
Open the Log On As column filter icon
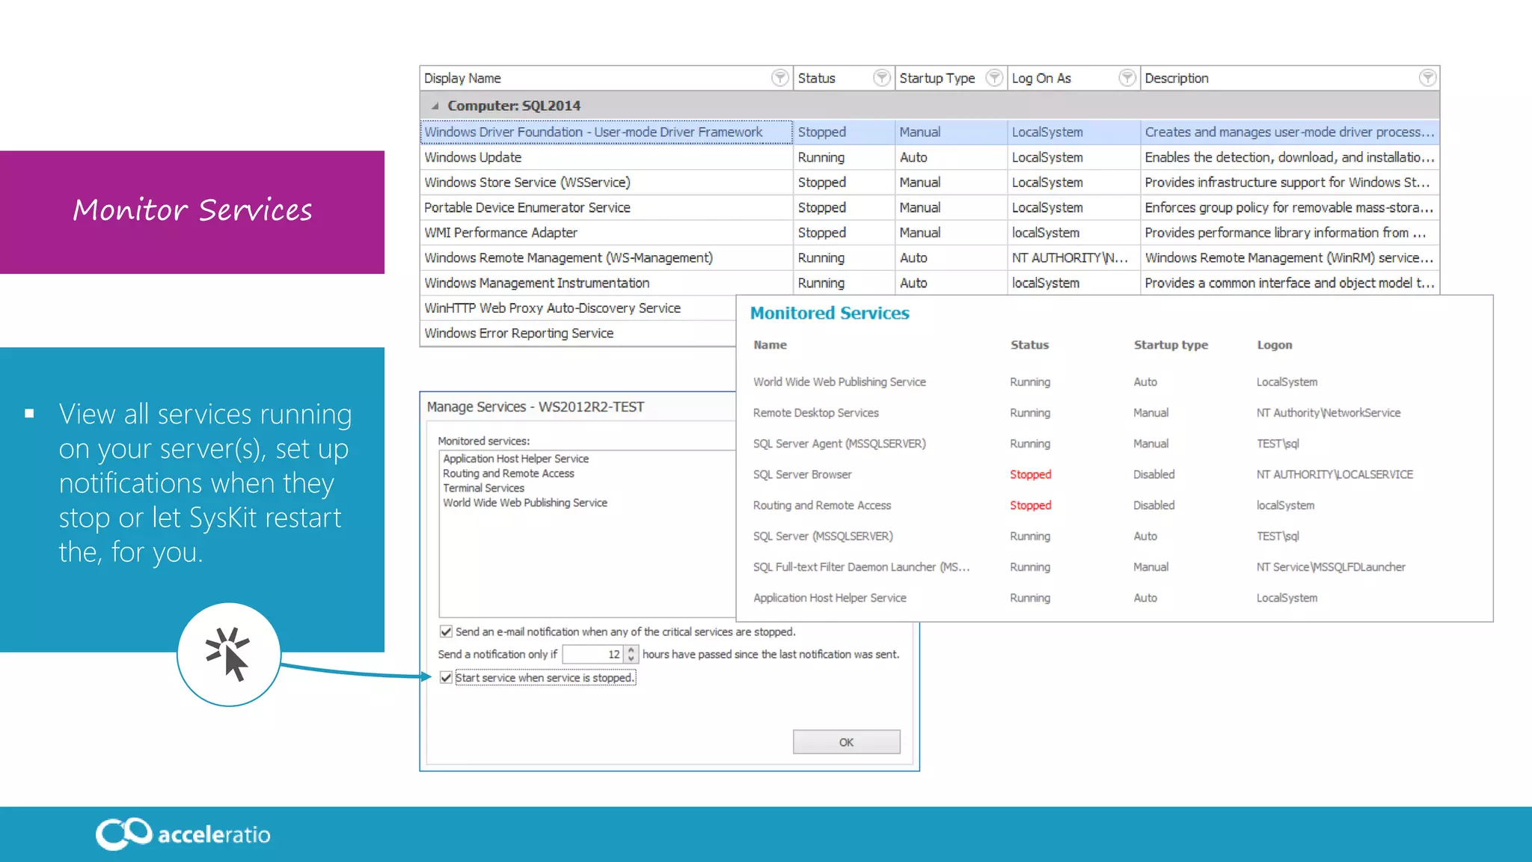point(1127,78)
